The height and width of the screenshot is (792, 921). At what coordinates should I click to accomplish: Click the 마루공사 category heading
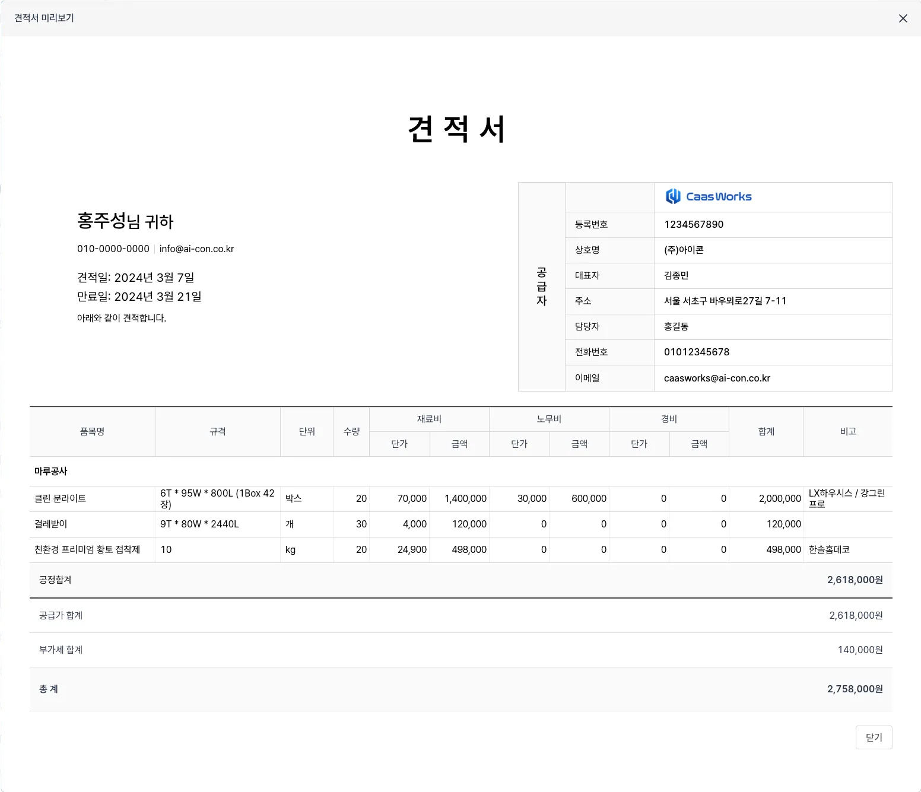click(x=51, y=471)
